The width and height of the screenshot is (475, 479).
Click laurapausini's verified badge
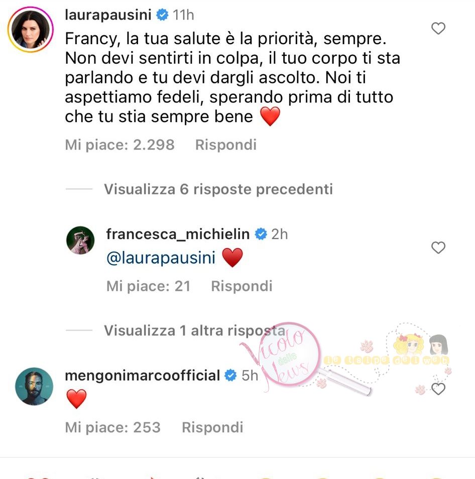click(162, 15)
